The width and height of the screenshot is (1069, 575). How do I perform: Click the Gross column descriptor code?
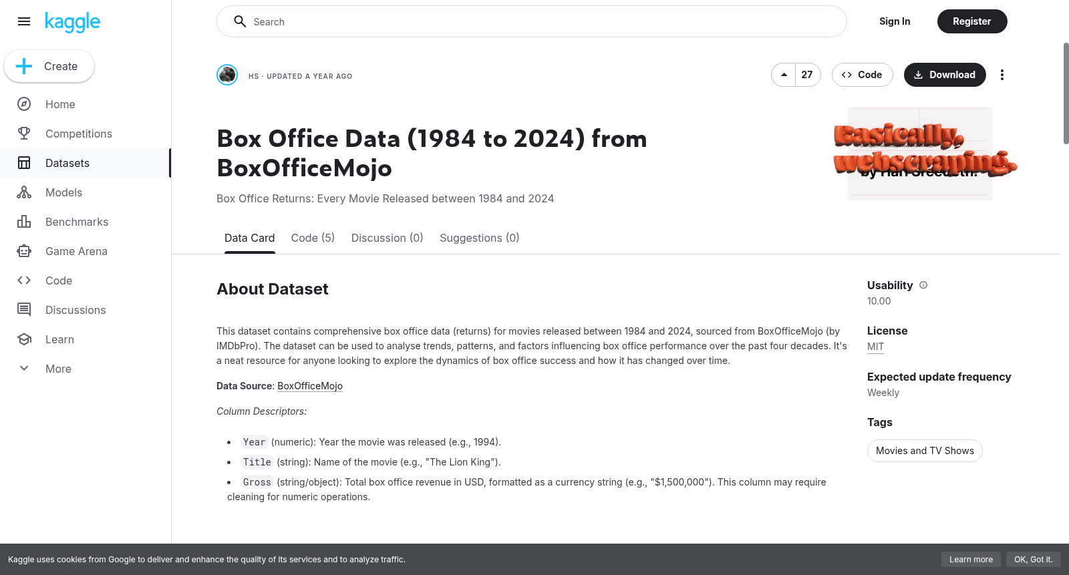[x=257, y=482]
